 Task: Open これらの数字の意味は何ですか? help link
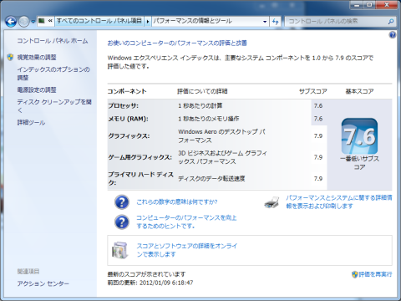coord(177,202)
